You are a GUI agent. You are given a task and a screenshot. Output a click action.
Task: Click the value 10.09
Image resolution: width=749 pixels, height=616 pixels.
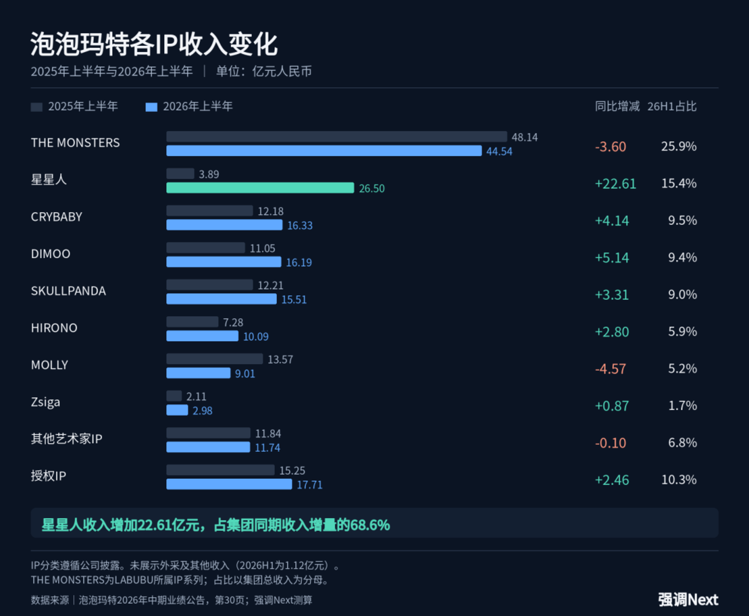click(256, 337)
